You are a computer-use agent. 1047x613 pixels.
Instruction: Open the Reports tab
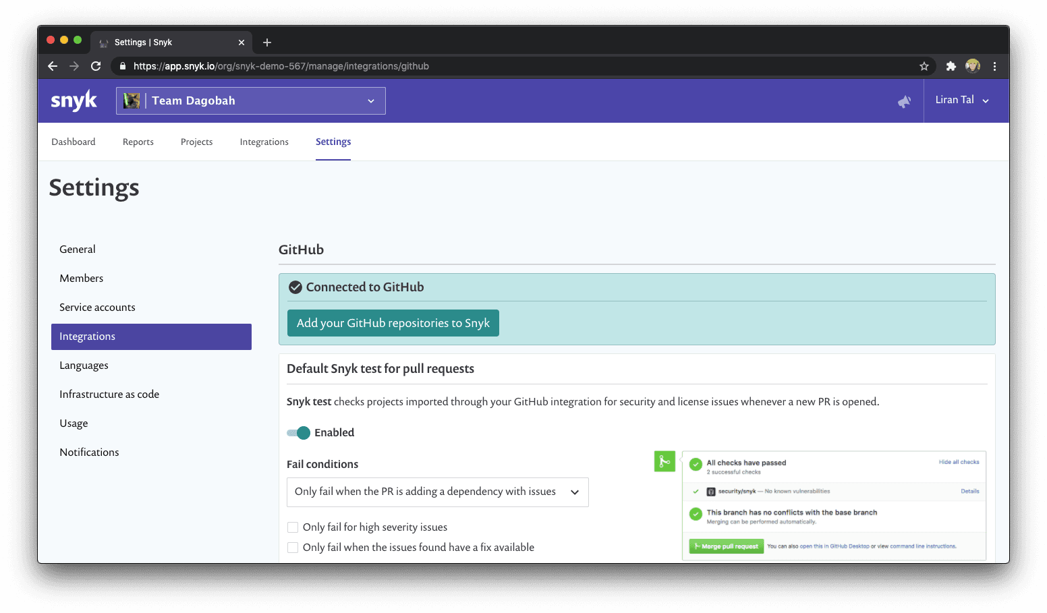point(138,142)
